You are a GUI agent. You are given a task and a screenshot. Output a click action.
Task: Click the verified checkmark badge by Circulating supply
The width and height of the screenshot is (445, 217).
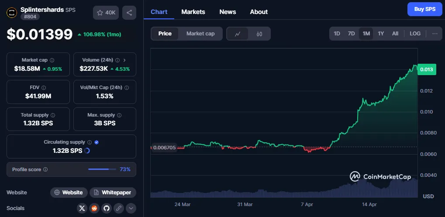pos(97,142)
